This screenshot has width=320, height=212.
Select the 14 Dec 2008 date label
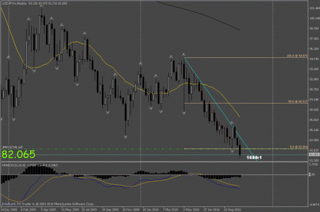pyautogui.click(x=9, y=209)
